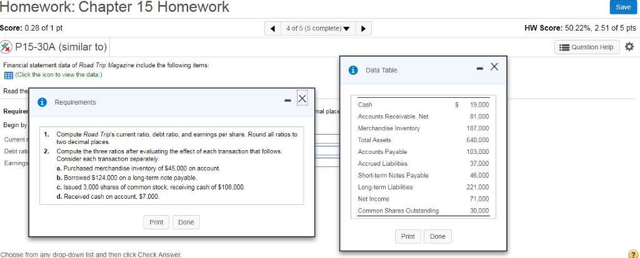Image resolution: width=640 pixels, height=258 pixels.
Task: Click the P15-30A (similar to) title
Action: pyautogui.click(x=61, y=47)
